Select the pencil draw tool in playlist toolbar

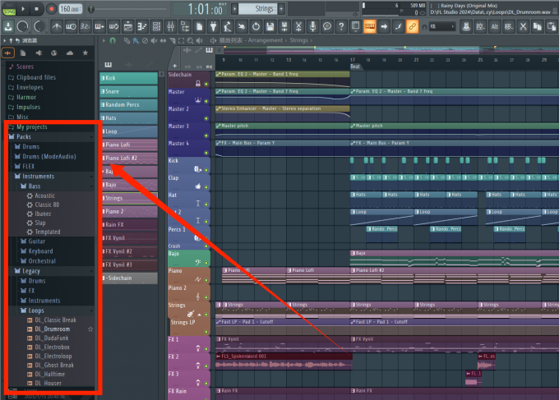tap(127, 40)
